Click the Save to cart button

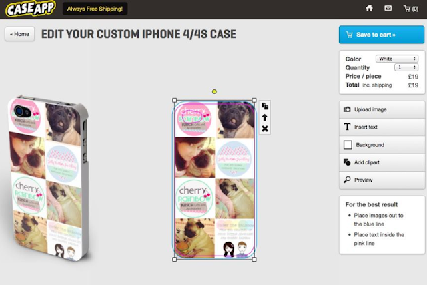381,35
